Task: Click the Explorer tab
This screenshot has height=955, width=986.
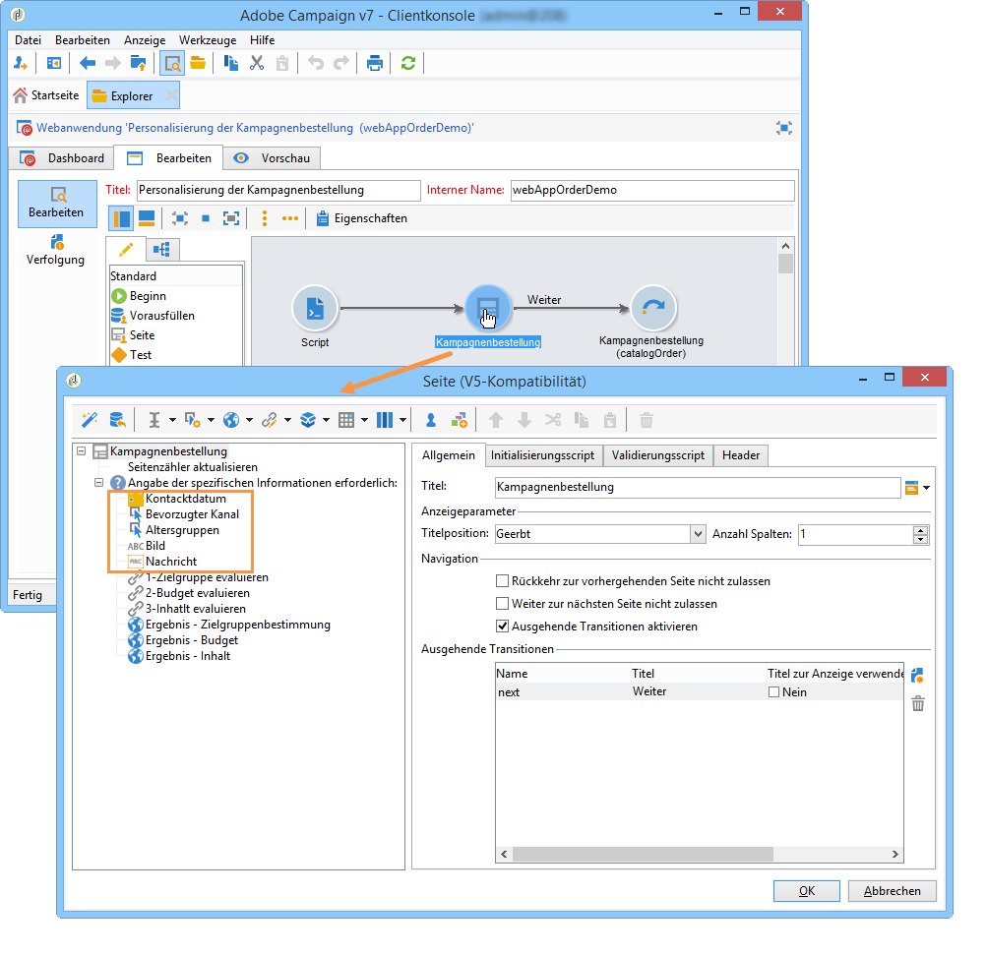Action: (131, 96)
